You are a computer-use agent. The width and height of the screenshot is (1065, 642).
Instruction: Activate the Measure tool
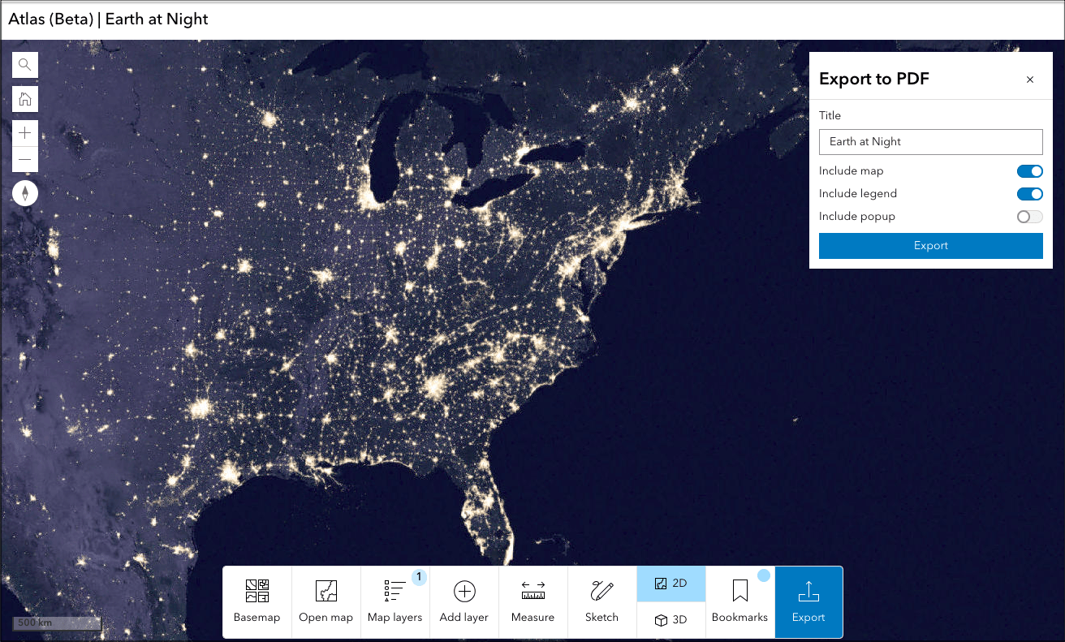532,601
